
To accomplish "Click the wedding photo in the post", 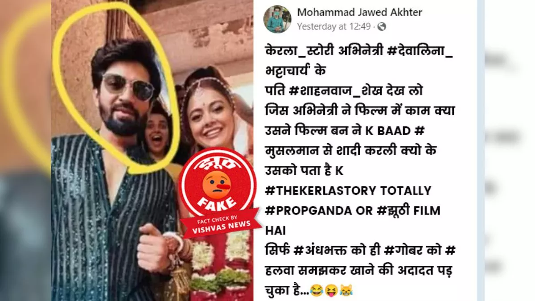I will (x=152, y=150).
